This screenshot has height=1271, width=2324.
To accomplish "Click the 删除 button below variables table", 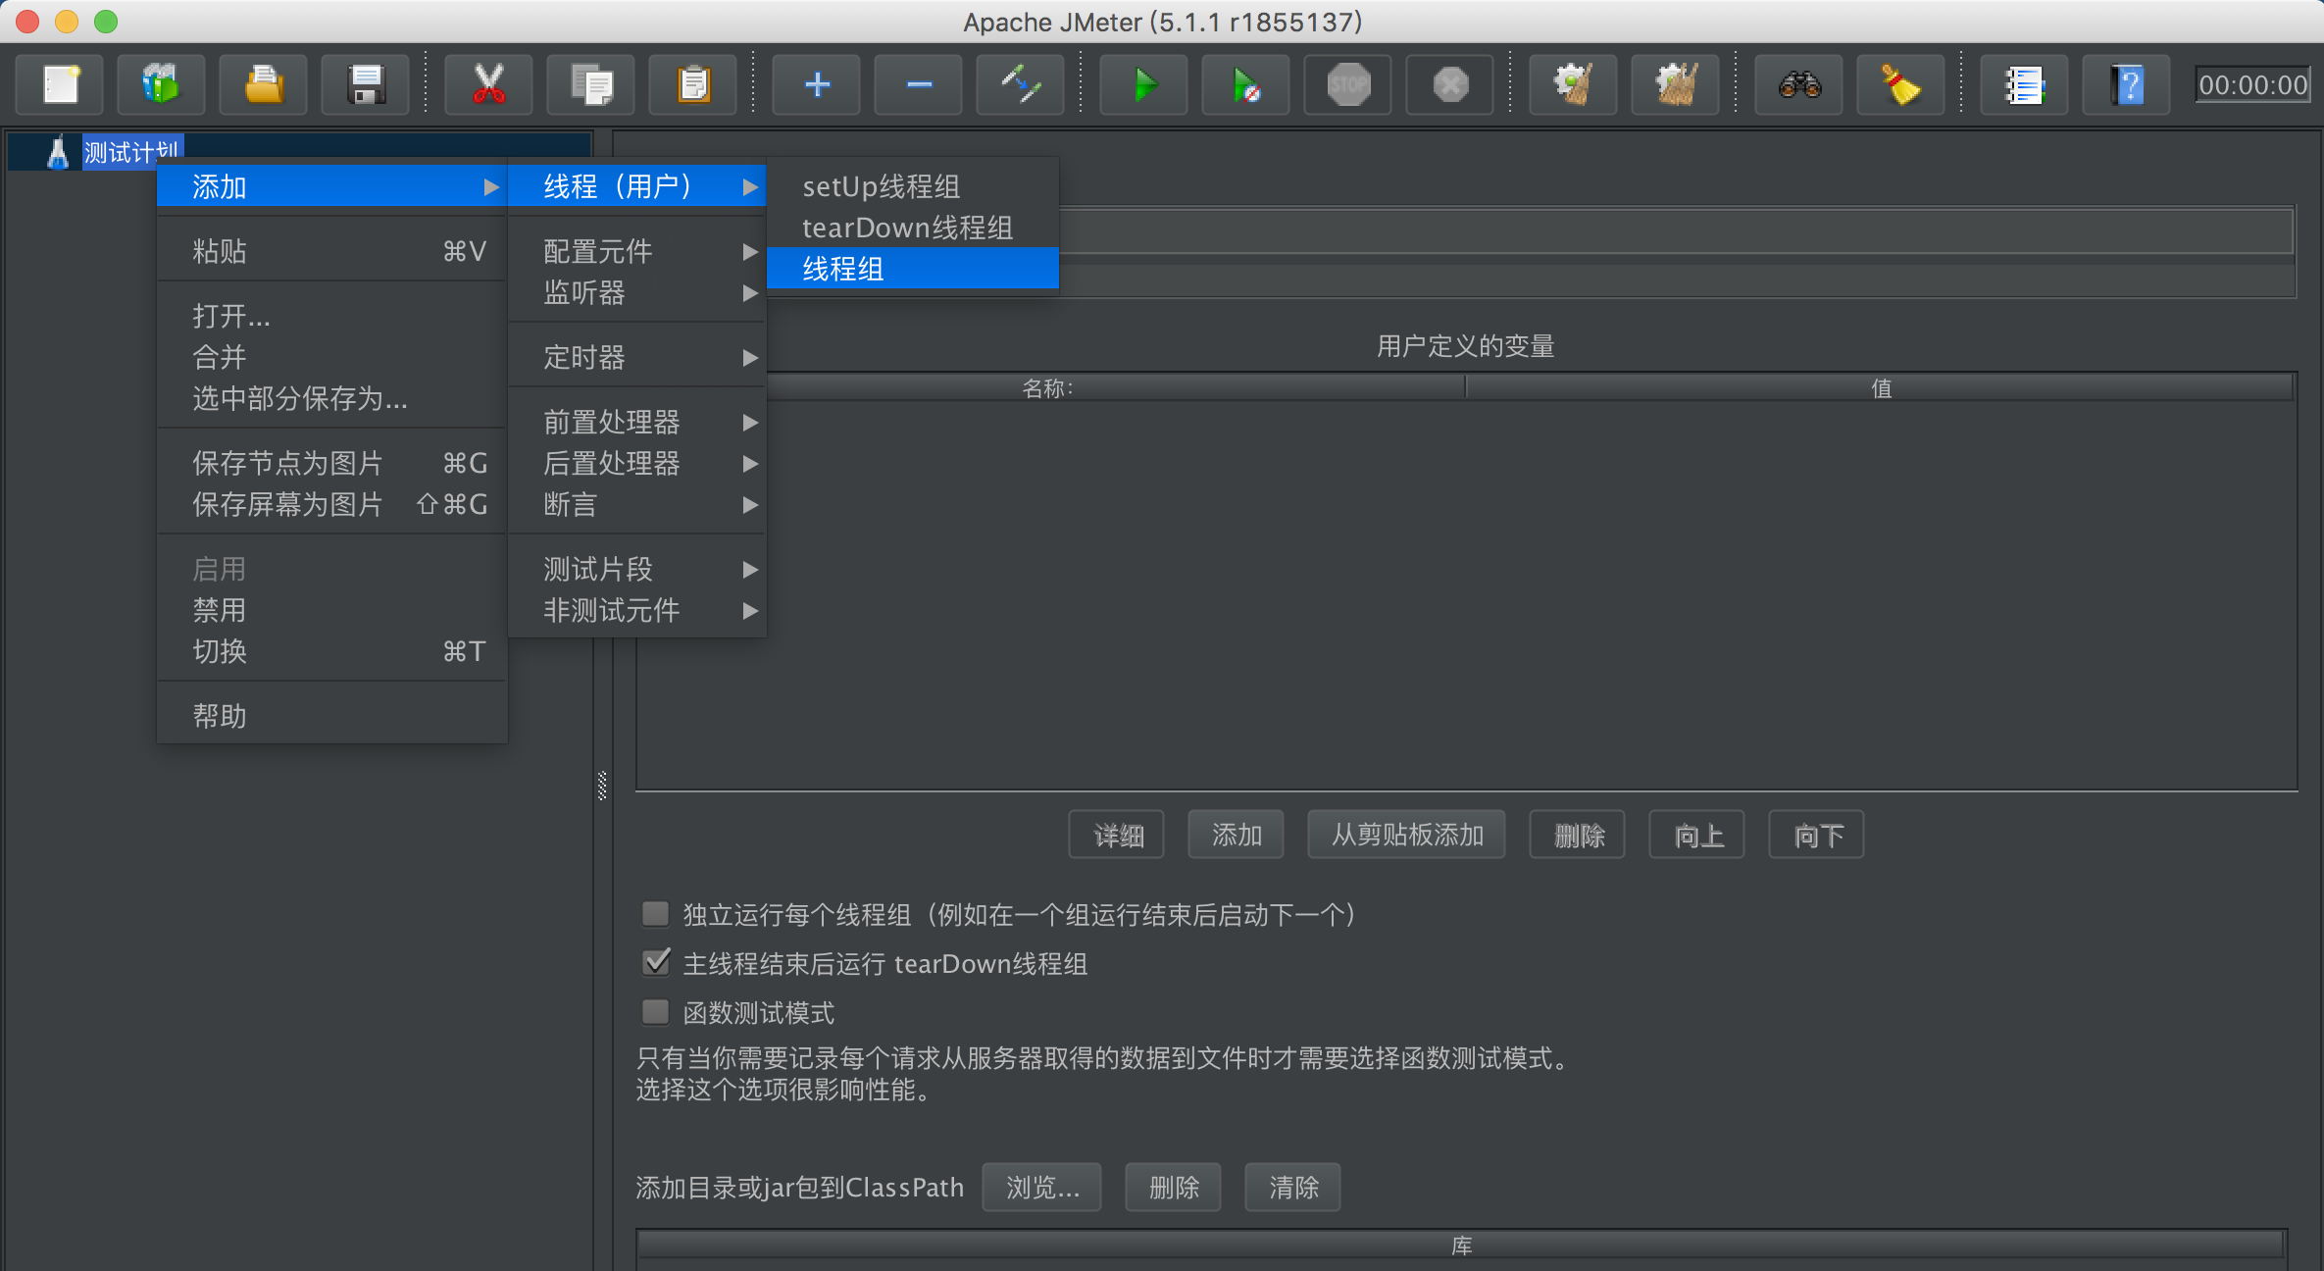I will 1578,835.
